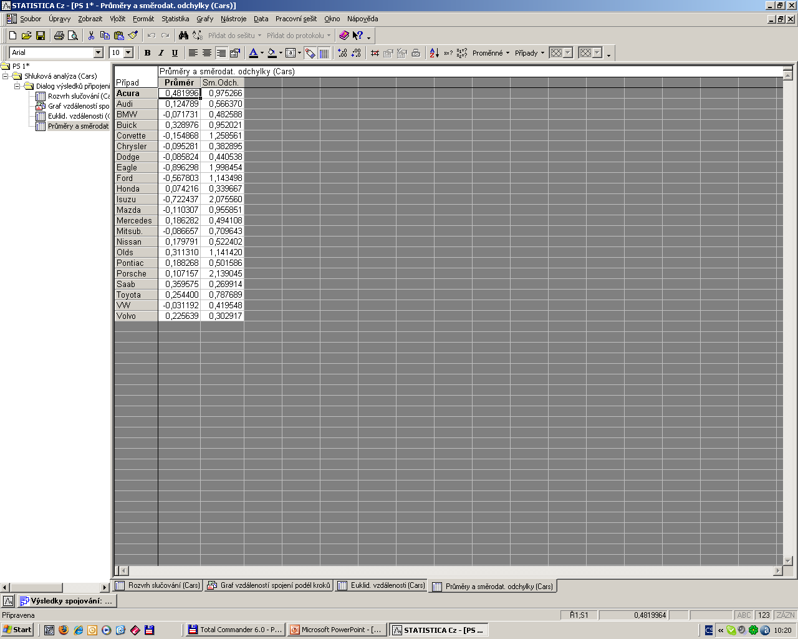The width and height of the screenshot is (798, 639).
Task: Decrease decimal places
Action: [x=356, y=53]
